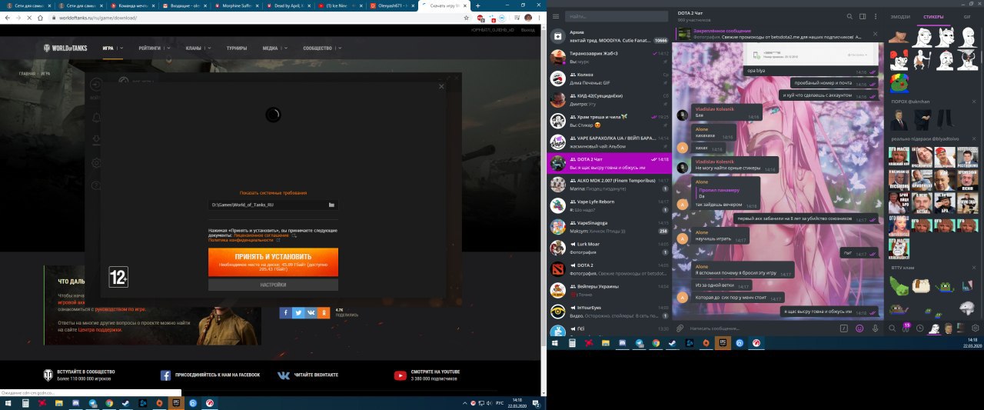Open the Центра поддержки link
Image resolution: width=984 pixels, height=410 pixels.
(100, 329)
